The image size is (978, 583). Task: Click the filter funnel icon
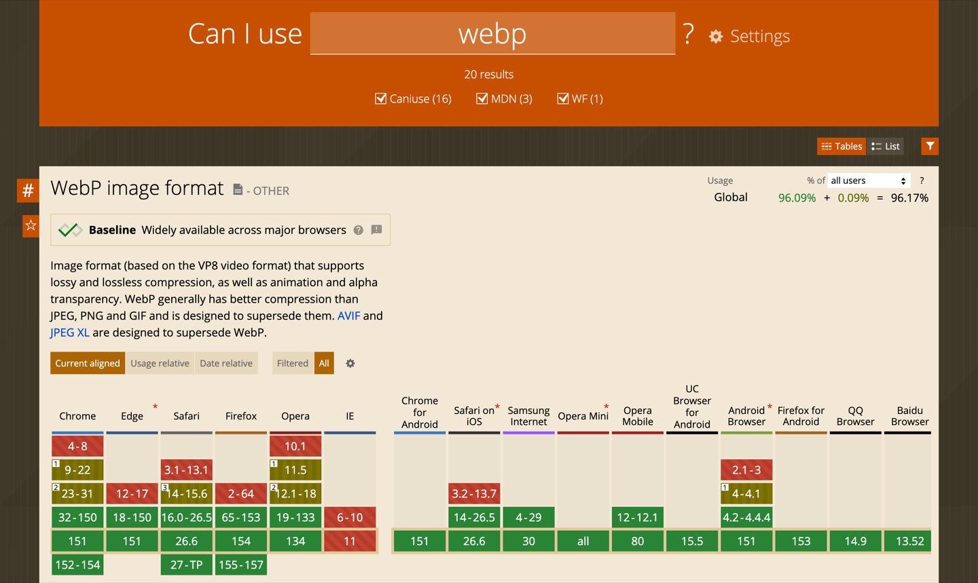click(x=930, y=146)
